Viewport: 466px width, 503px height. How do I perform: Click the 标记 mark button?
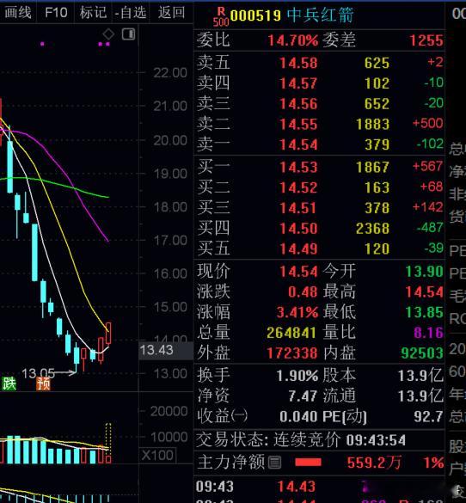[93, 13]
